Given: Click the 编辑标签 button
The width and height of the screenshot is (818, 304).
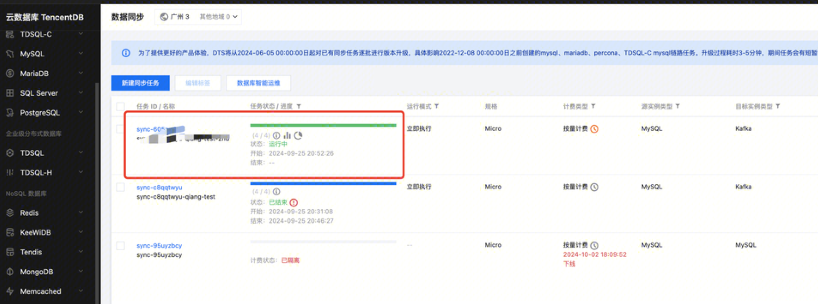Looking at the screenshot, I should coord(198,83).
